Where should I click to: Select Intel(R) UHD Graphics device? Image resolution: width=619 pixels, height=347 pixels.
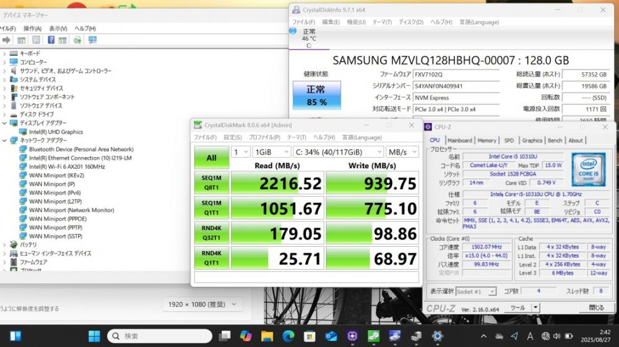tap(56, 132)
